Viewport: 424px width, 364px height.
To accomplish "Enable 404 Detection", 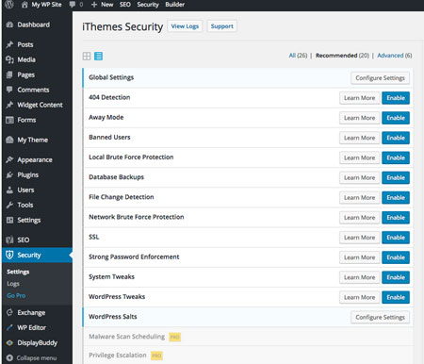I will [396, 98].
